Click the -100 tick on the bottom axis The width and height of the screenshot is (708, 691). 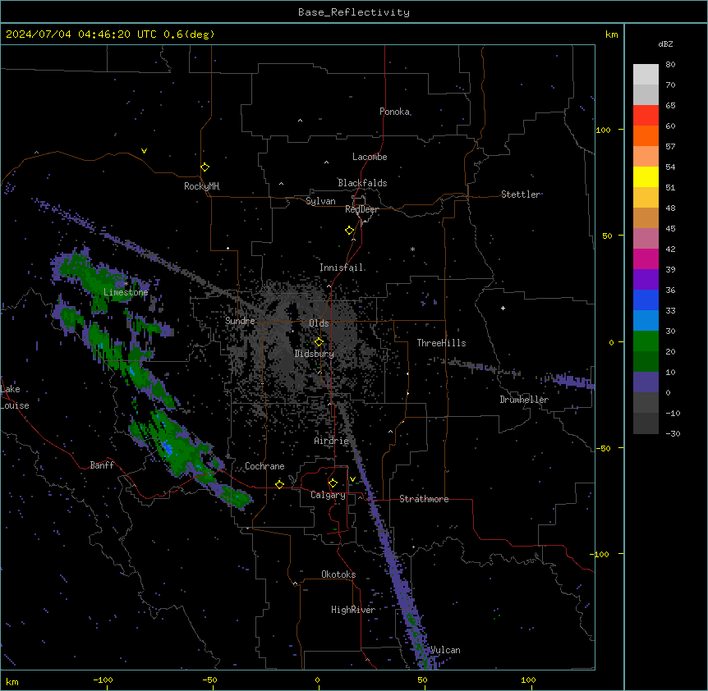point(103,680)
